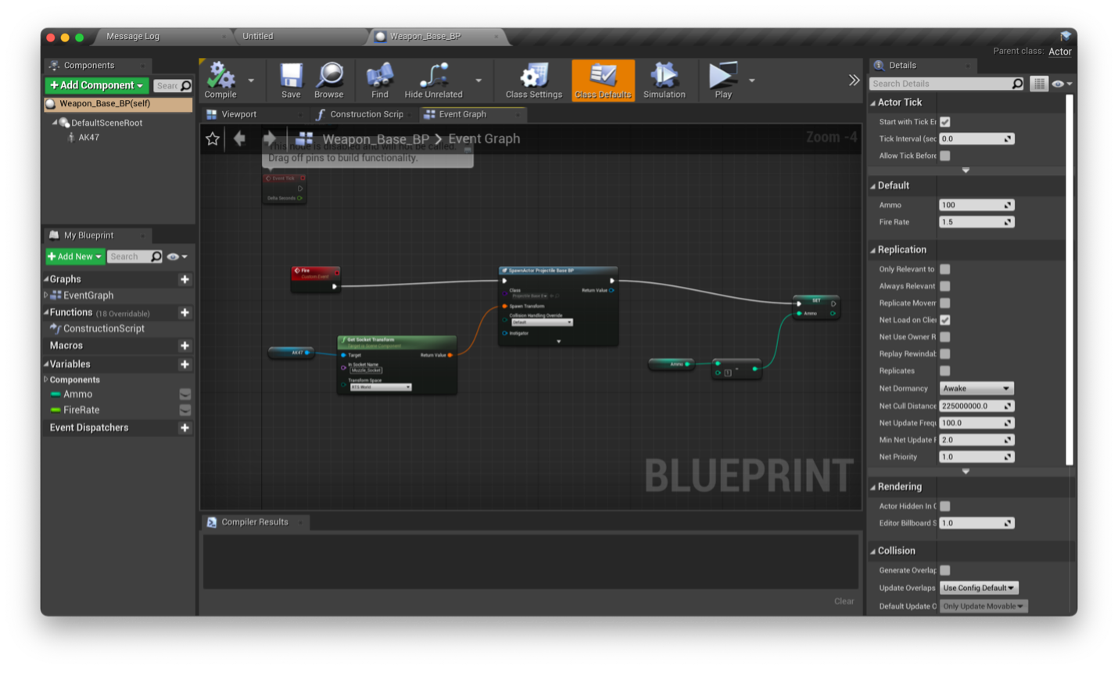Enable the Replicates checkbox

click(x=945, y=371)
